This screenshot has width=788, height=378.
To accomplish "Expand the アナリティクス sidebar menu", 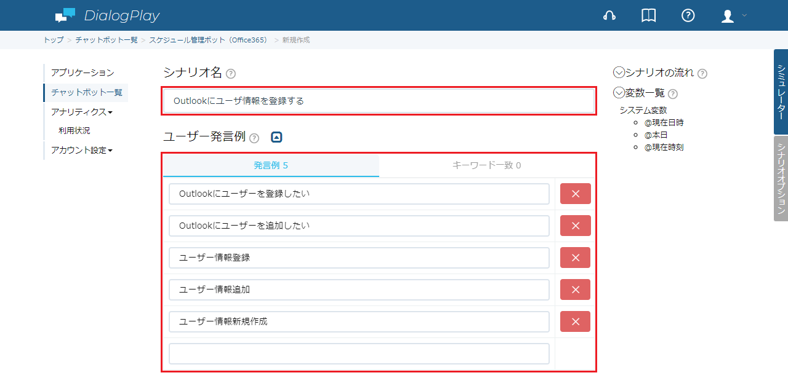I will [x=82, y=112].
